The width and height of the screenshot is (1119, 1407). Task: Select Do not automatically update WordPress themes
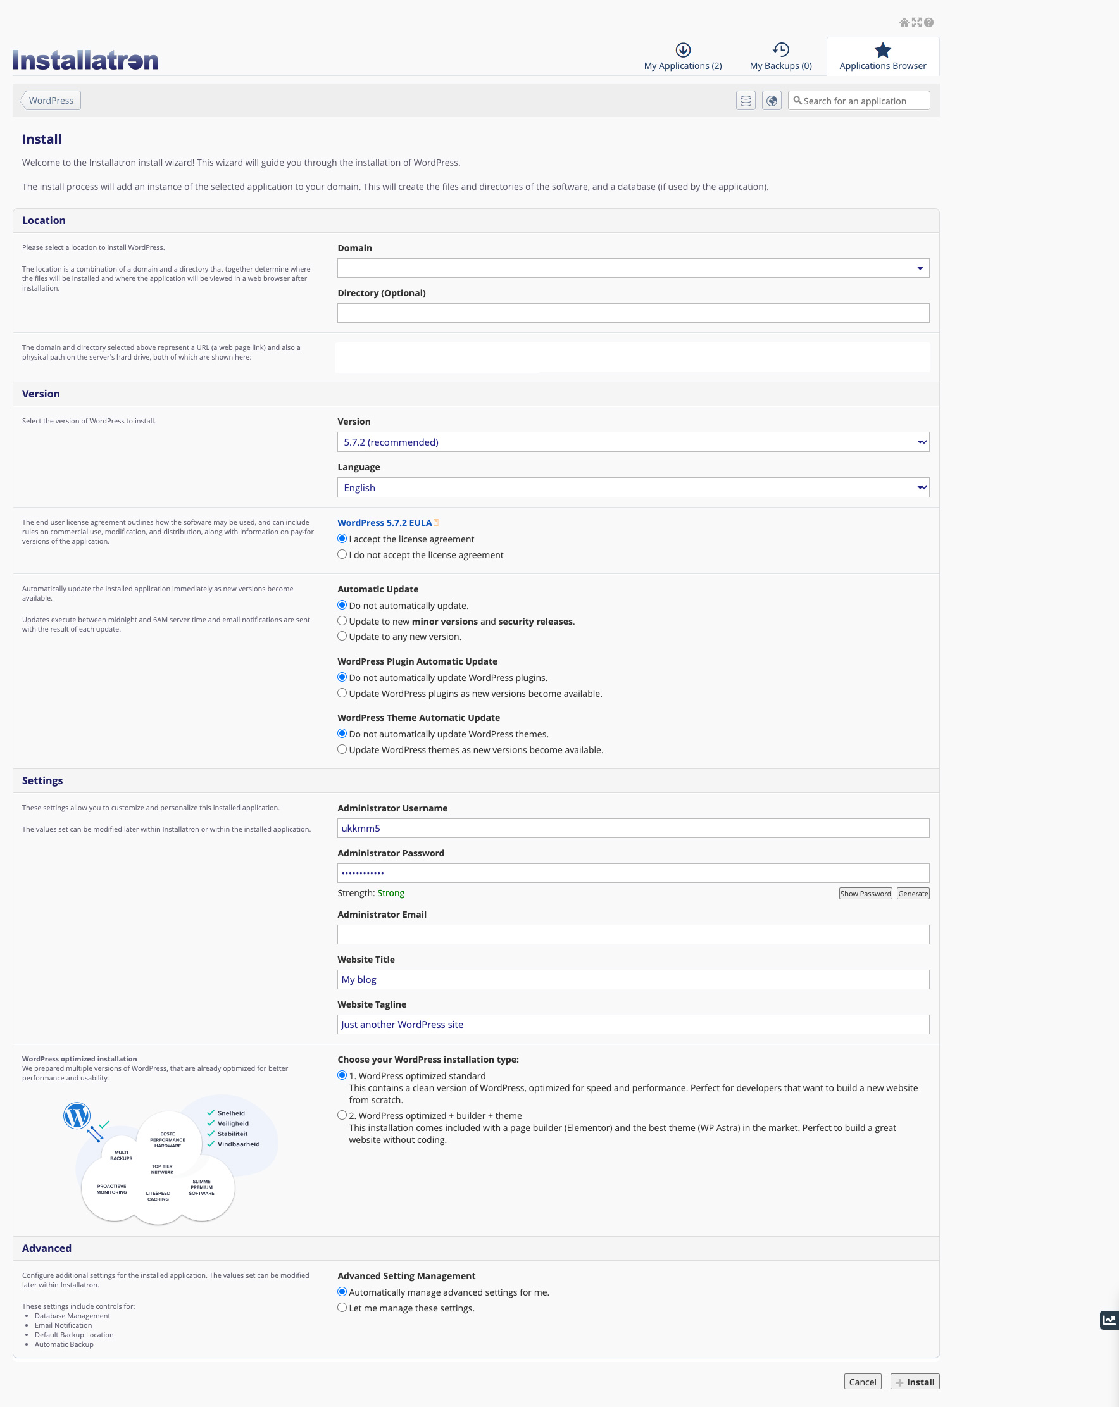point(342,734)
